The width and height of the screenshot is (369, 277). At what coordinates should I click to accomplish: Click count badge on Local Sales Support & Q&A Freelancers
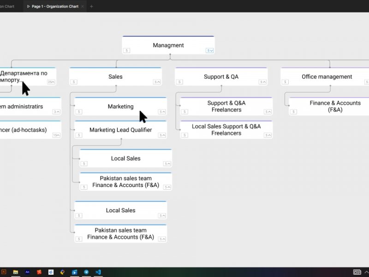[x=185, y=135]
